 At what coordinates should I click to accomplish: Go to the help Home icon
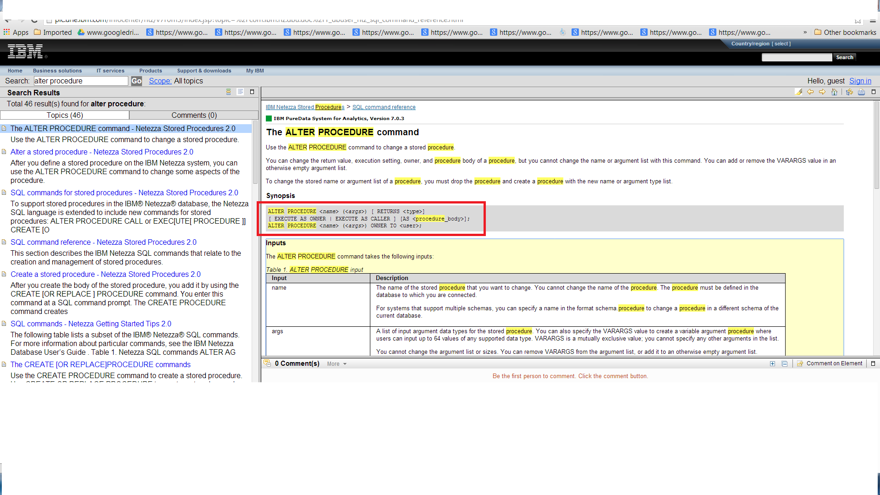click(x=834, y=92)
